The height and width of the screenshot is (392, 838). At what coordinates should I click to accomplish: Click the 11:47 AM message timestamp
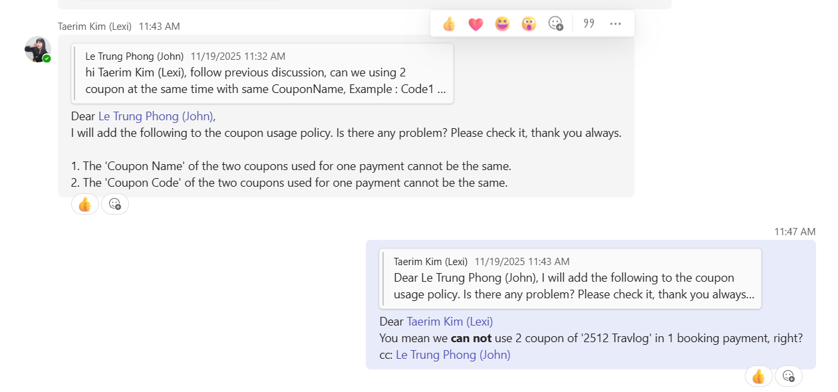point(794,232)
